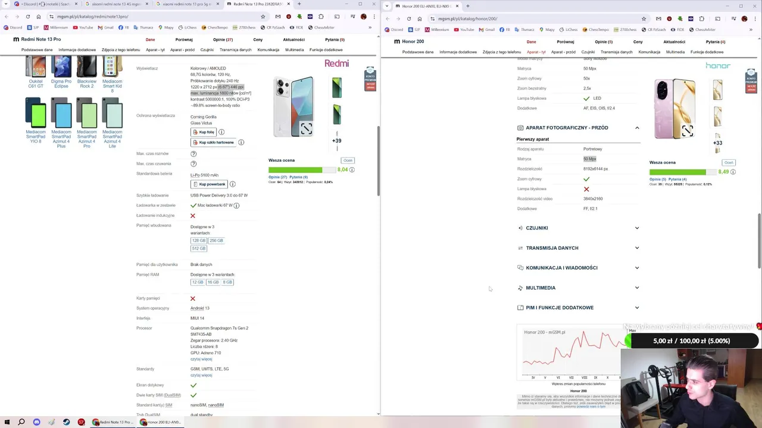
Task: Open +39 more Redmi photos
Action: click(337, 141)
